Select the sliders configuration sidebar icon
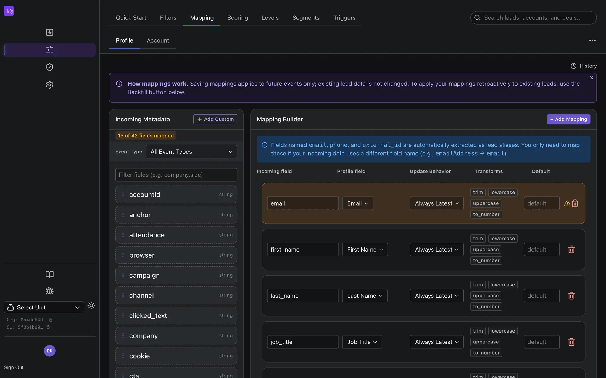 pos(49,50)
